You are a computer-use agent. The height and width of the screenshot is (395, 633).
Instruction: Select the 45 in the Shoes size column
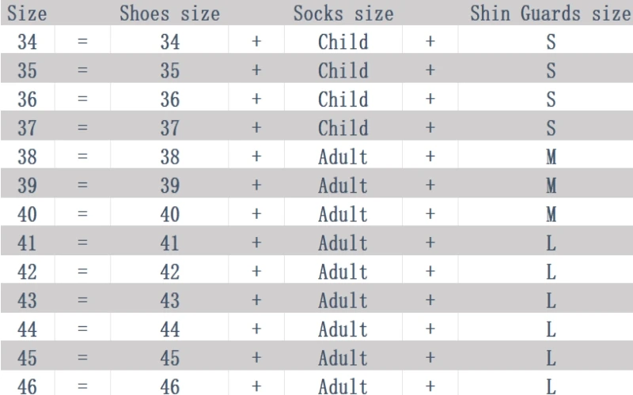(170, 358)
